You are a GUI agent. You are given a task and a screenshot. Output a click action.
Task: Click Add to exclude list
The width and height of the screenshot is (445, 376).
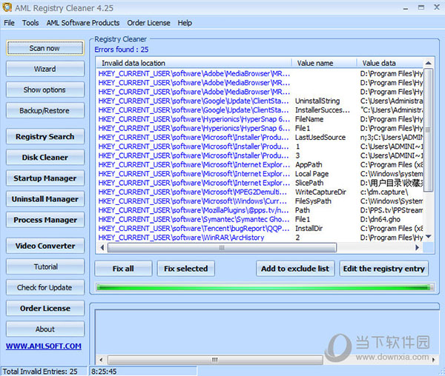coord(295,269)
